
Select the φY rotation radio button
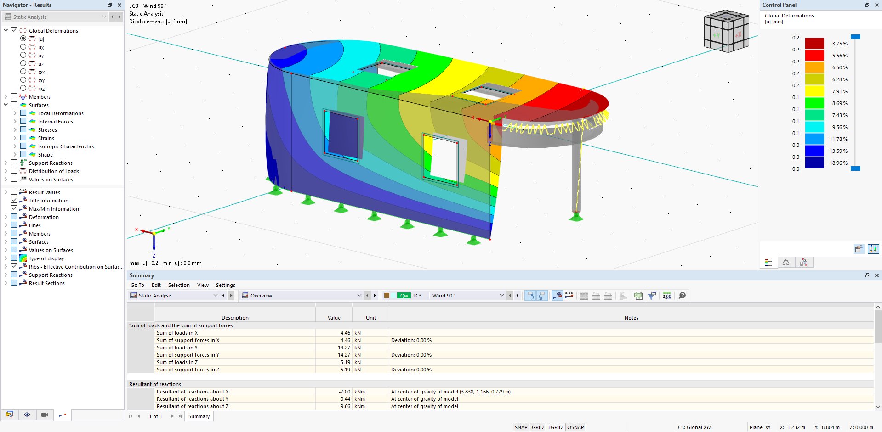point(23,80)
